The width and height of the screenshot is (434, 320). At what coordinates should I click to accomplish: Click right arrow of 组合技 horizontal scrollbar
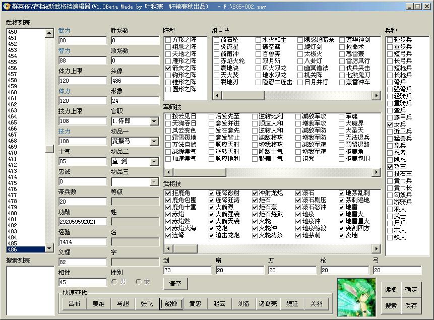(x=376, y=96)
